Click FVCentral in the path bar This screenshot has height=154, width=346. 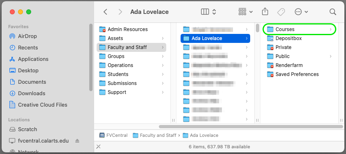(113, 135)
